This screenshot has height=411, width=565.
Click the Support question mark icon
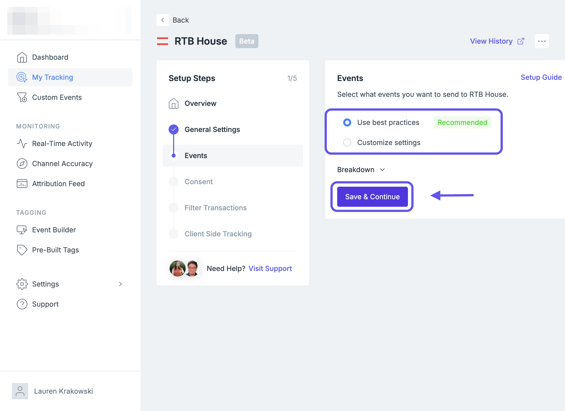[x=22, y=304]
